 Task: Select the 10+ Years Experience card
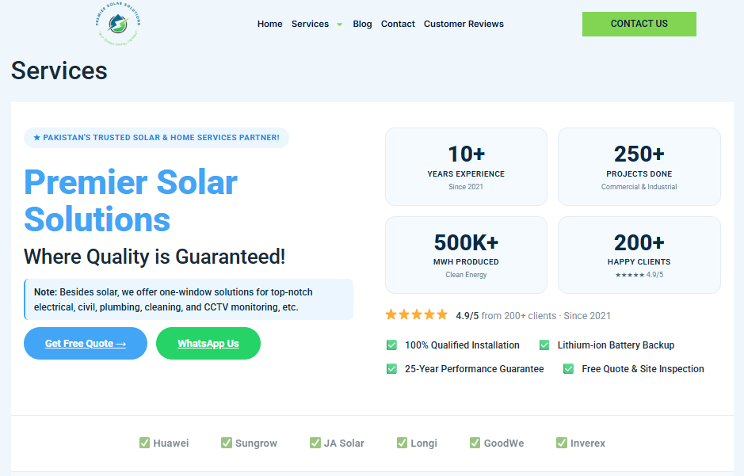click(x=466, y=166)
